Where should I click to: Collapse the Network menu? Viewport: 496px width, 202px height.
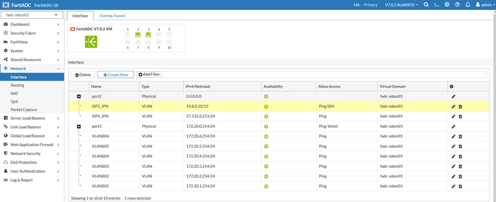coord(31,69)
